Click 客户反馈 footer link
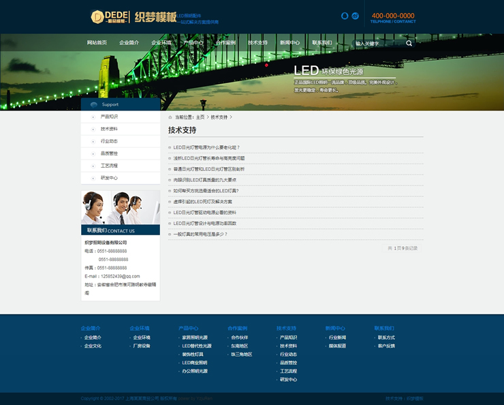The height and width of the screenshot is (405, 504). (386, 346)
